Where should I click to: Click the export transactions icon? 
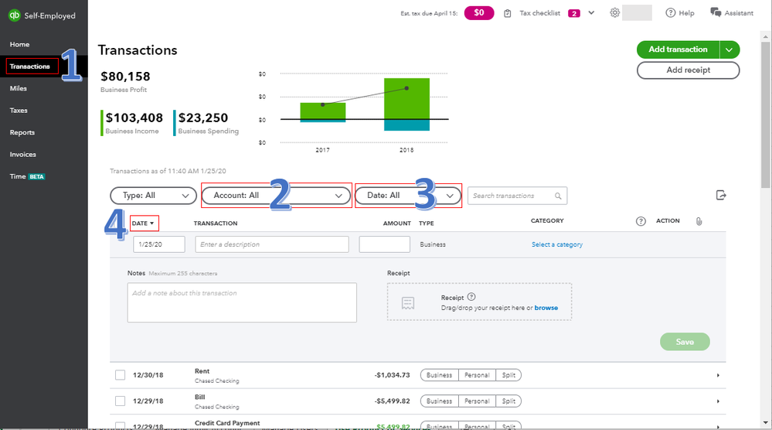721,196
